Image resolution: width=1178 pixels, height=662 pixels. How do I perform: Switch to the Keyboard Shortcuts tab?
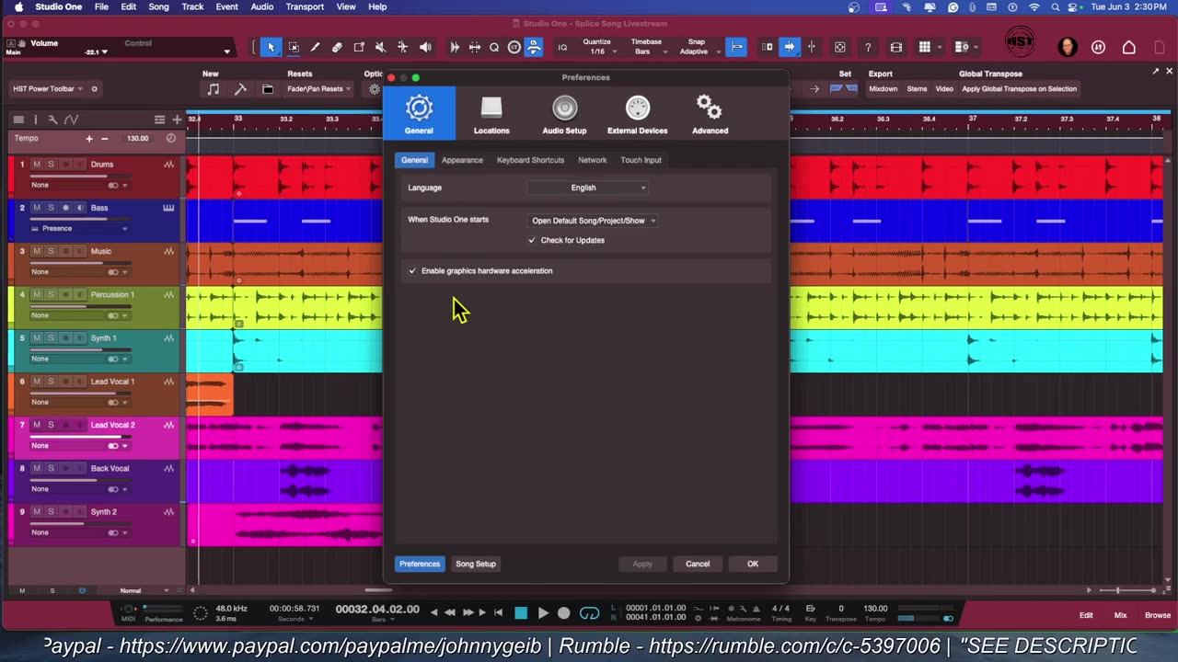coord(530,160)
